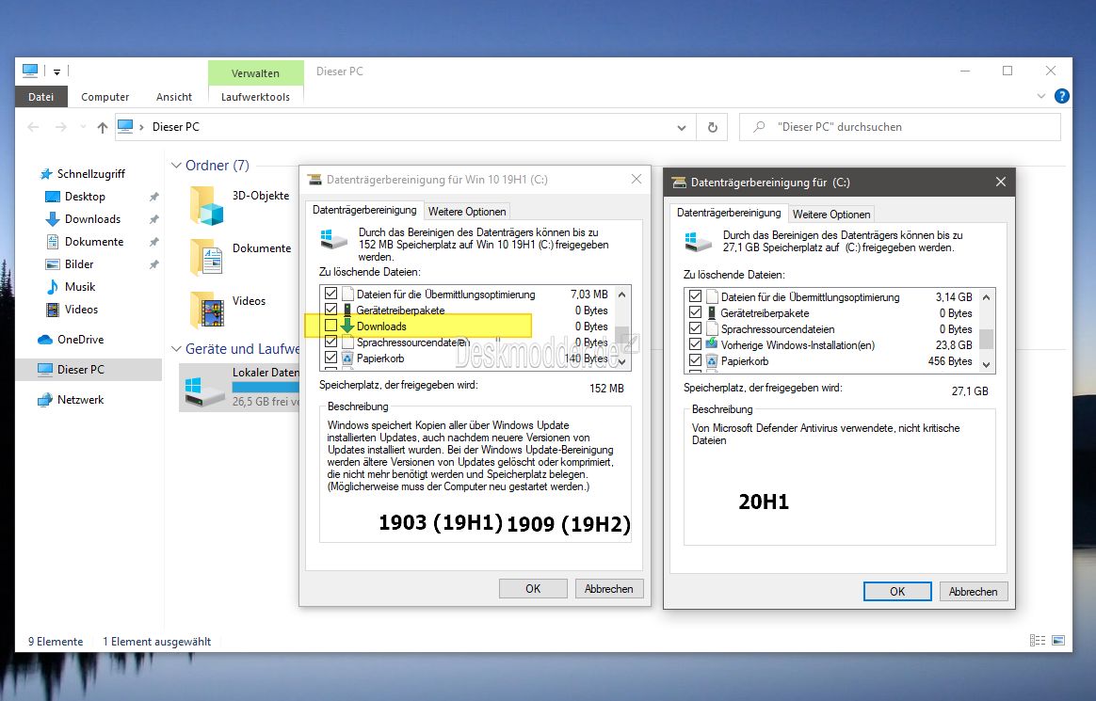Close the dark-titled Datenträgerbereinigung (C:) dialog
This screenshot has width=1096, height=701.
[1000, 182]
